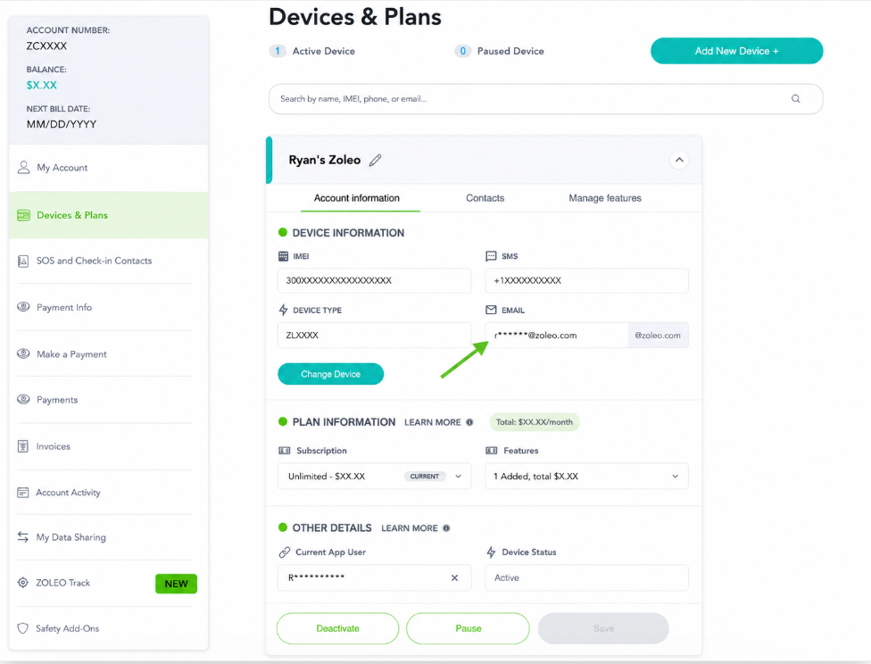Click the Device Status field

pos(586,577)
